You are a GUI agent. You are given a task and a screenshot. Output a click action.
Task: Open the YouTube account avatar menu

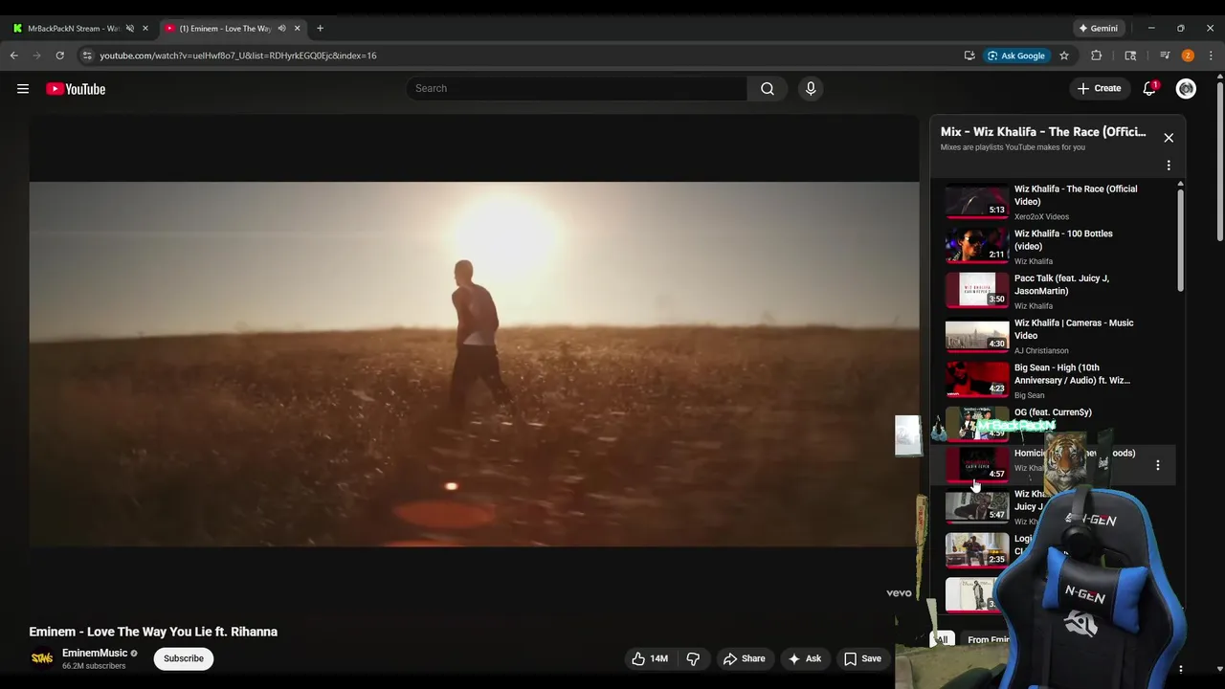pyautogui.click(x=1186, y=89)
